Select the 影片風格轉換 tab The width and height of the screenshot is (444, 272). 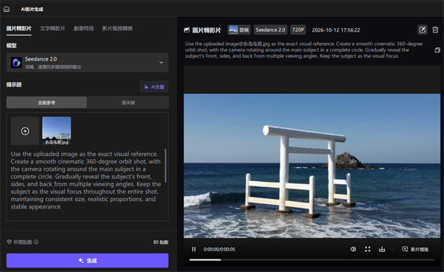click(x=117, y=29)
